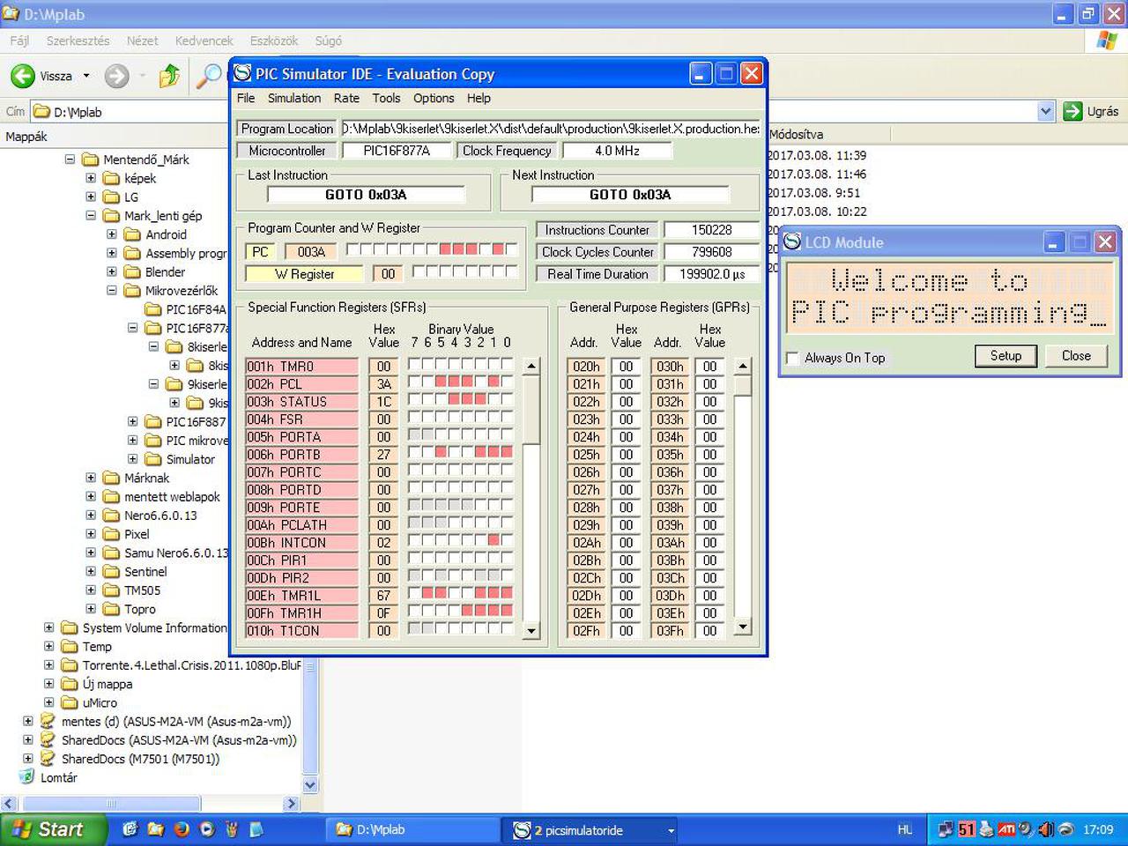Click the grey forward arrow in Explorer toolbar
Viewport: 1128px width, 846px height.
click(x=116, y=77)
